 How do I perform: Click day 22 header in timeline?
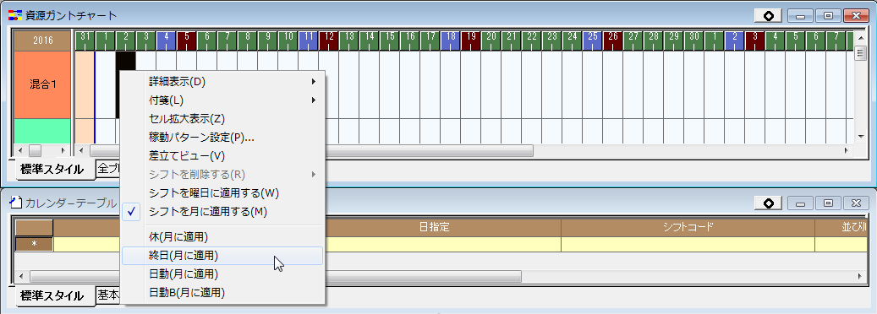coord(531,41)
